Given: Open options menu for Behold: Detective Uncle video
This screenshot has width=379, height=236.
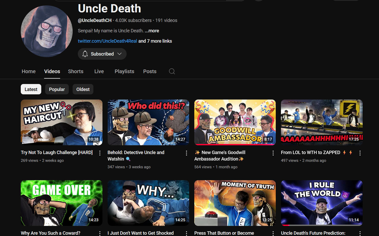Looking at the screenshot, I should 187,153.
